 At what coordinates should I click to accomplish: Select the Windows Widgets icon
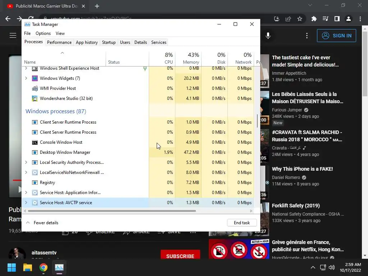pyautogui.click(x=35, y=78)
